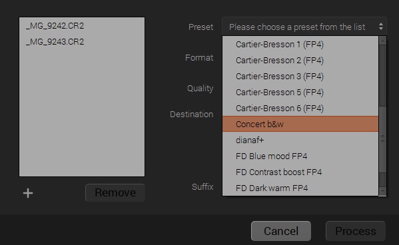Click the Remove button

[115, 192]
